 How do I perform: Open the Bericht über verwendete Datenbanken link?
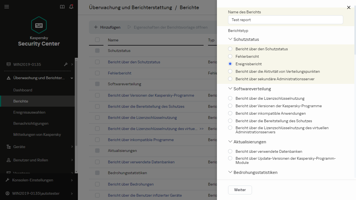click(141, 162)
